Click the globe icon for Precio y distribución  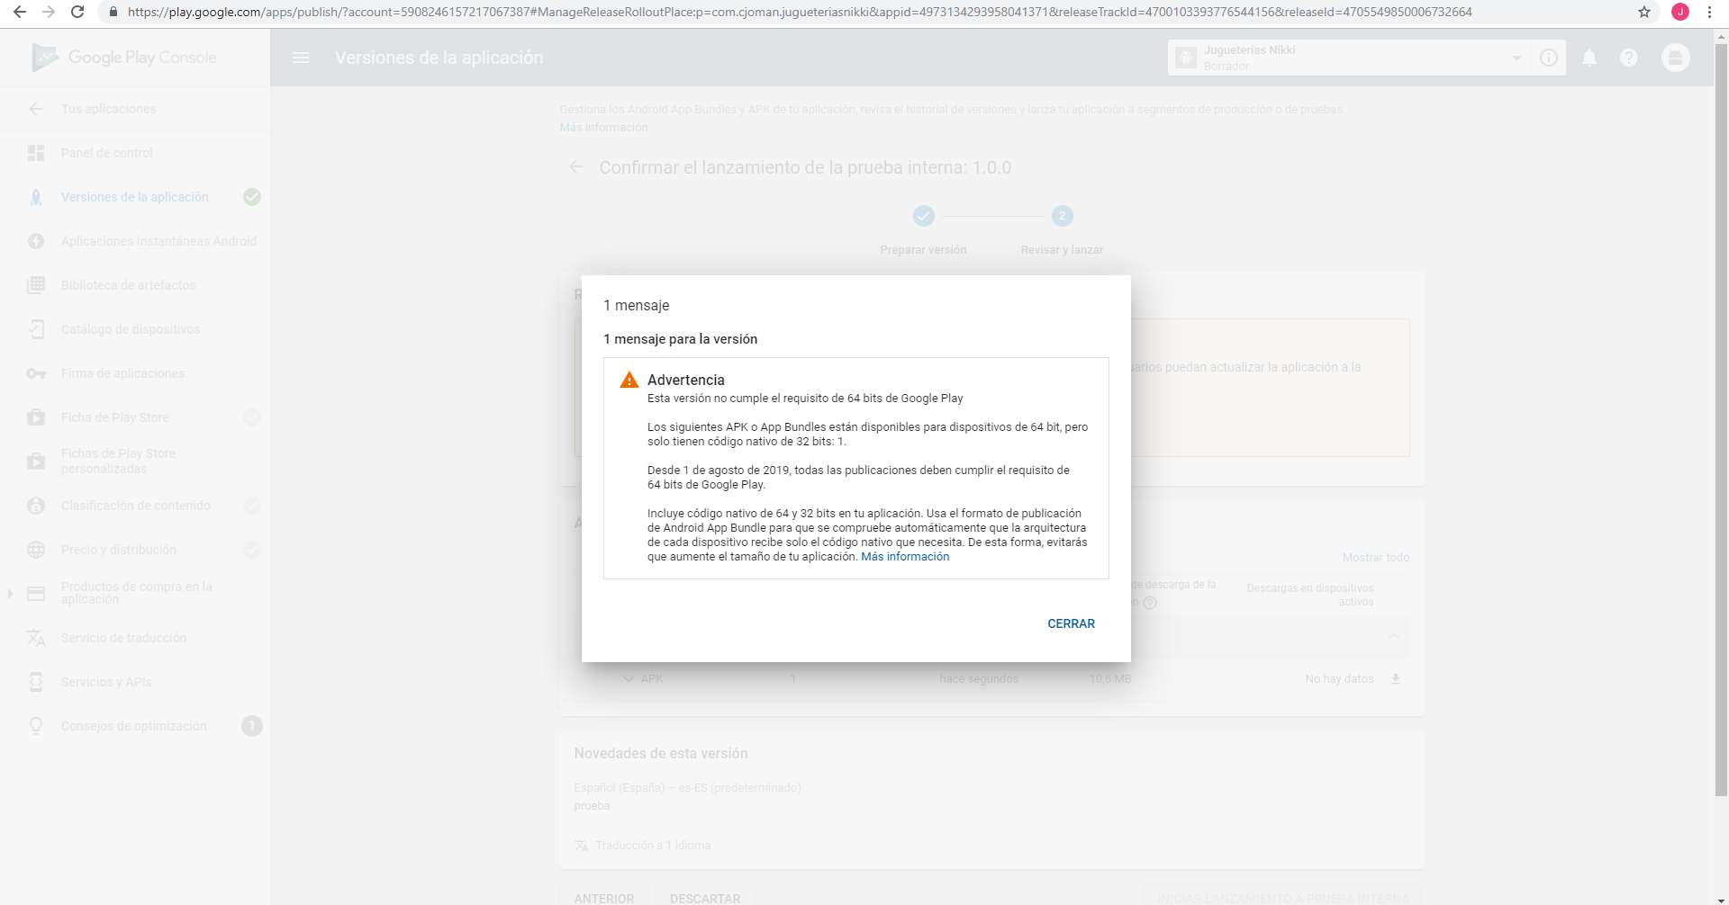[36, 550]
